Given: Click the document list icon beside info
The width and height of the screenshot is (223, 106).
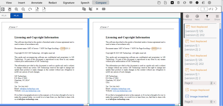Looking at the screenshot, I should pos(203,3).
